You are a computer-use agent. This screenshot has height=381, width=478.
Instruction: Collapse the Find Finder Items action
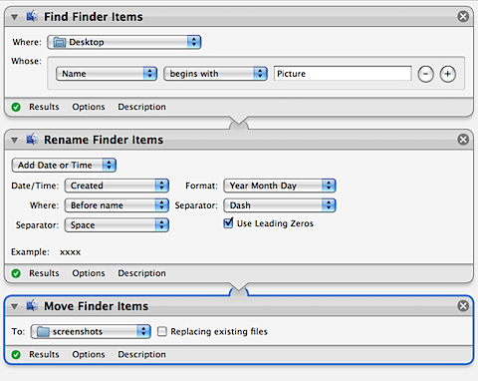click(14, 17)
